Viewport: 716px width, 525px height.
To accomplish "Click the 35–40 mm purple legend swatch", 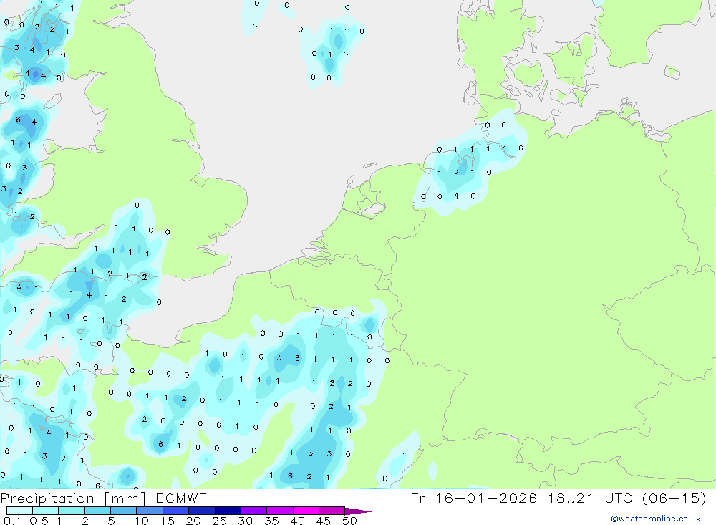I will [279, 511].
